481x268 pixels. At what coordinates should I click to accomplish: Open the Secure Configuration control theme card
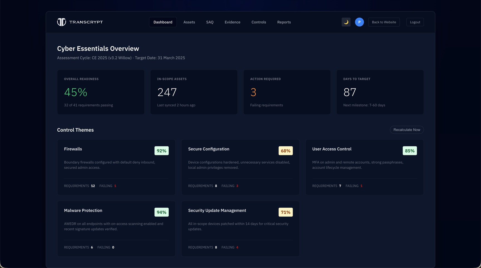click(240, 167)
